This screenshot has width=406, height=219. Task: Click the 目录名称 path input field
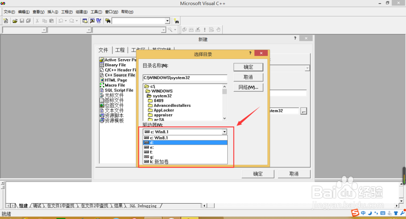tap(185, 78)
